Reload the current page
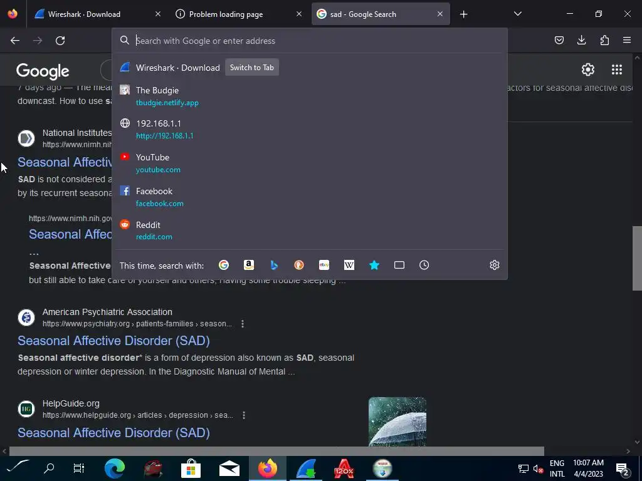This screenshot has width=642, height=481. (x=60, y=41)
